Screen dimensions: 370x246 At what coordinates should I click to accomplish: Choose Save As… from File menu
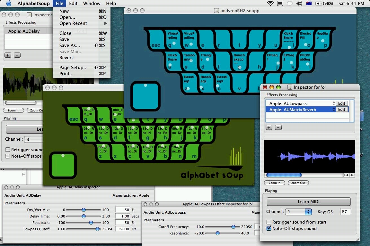[82, 45]
